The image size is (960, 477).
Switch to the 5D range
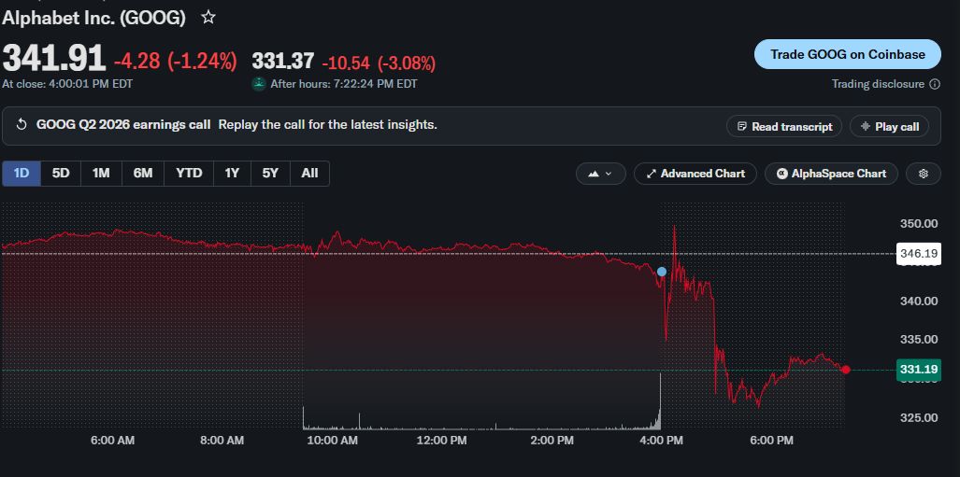pyautogui.click(x=61, y=174)
